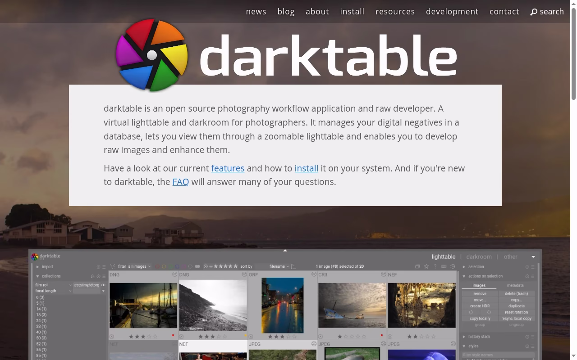Open the resources nav item

coord(395,12)
